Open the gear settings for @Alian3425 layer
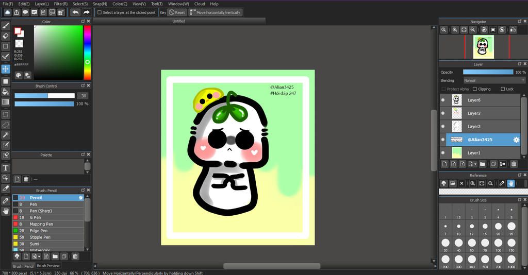Viewport: 528px width, 275px height. click(x=516, y=140)
